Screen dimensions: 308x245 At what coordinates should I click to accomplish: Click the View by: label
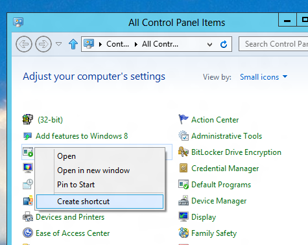217,77
